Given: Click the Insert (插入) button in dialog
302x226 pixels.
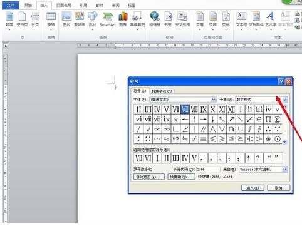Looking at the screenshot, I should tap(253, 188).
